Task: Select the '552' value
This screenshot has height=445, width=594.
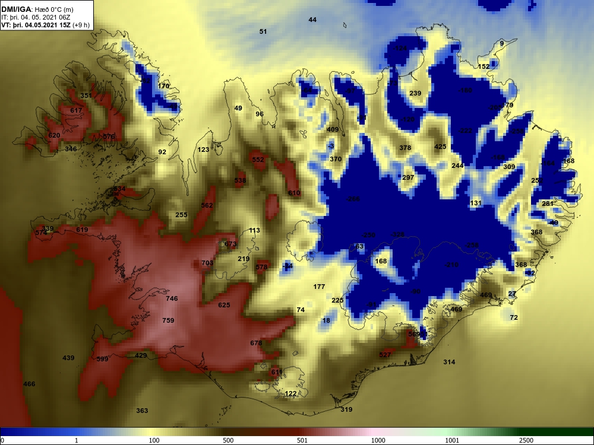Action: (x=258, y=160)
